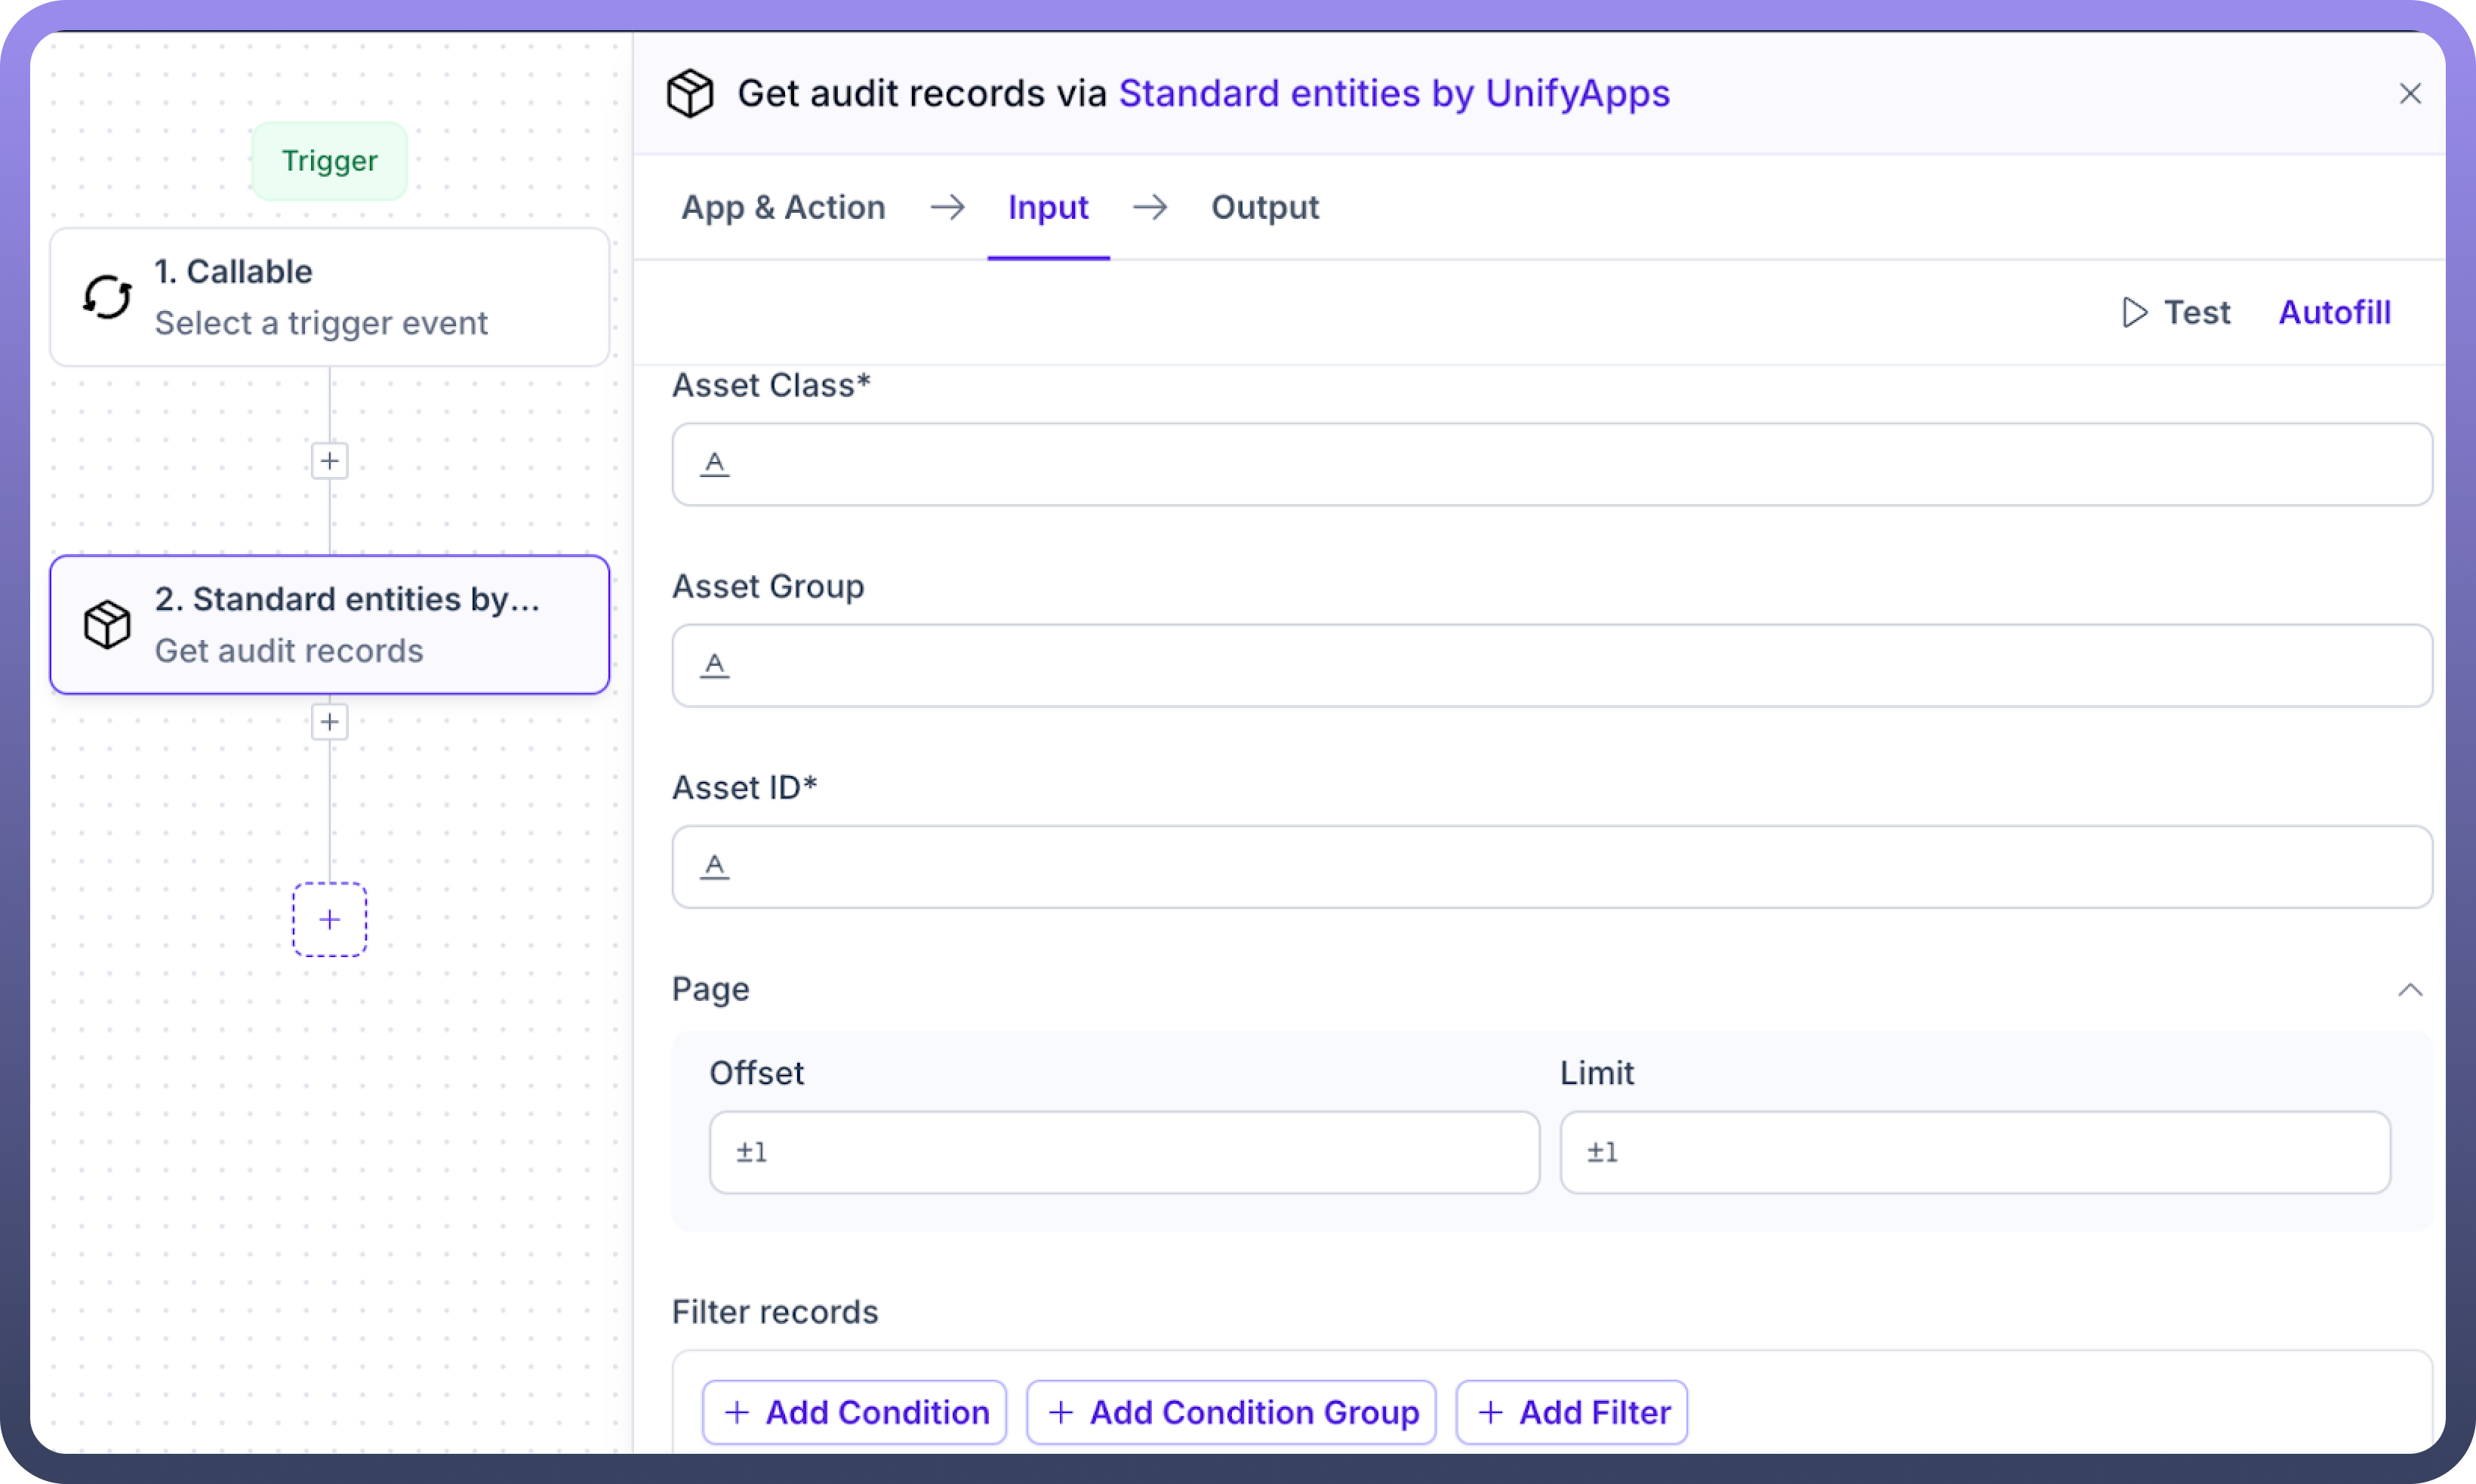The image size is (2476, 1484).
Task: Click the cube icon on step 2
Action: click(x=107, y=625)
